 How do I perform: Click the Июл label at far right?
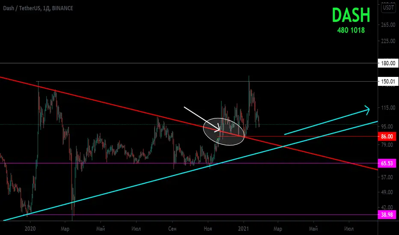(349, 229)
